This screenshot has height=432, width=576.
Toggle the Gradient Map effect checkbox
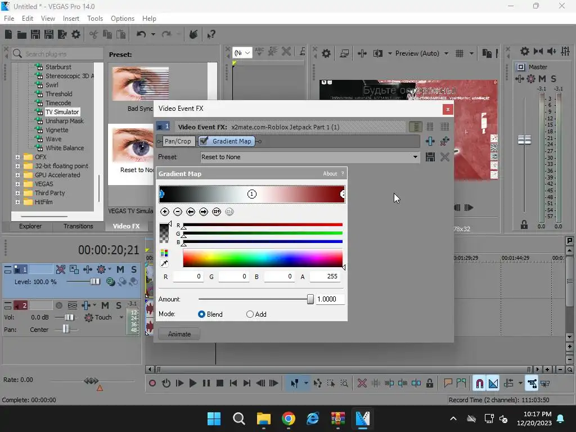(204, 141)
